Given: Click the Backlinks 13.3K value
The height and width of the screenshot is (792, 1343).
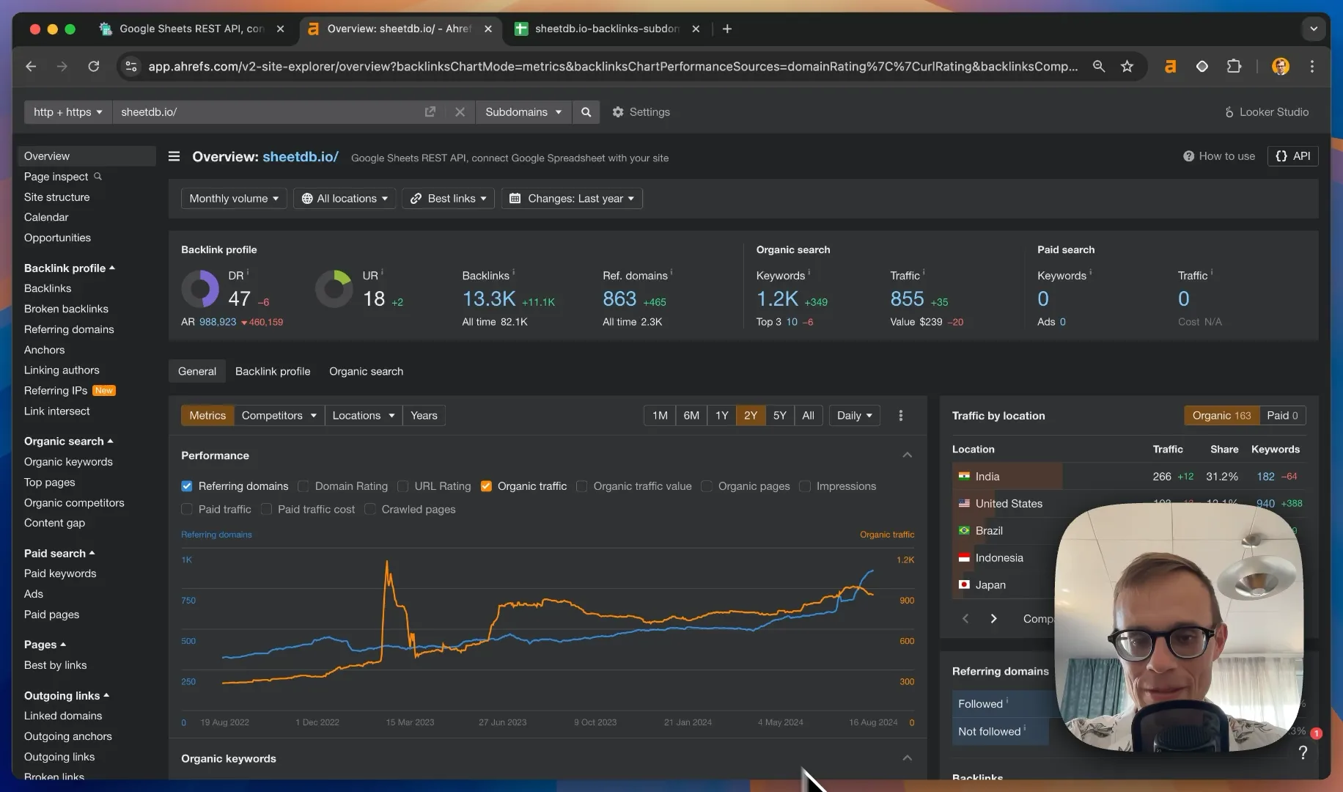Looking at the screenshot, I should 489,299.
